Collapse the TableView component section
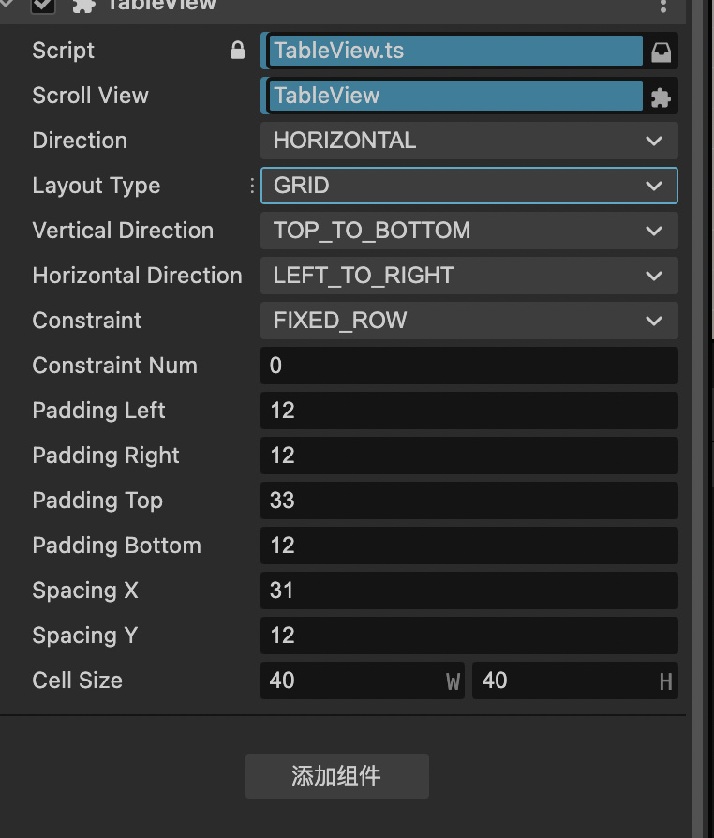The image size is (714, 838). tap(11, 6)
